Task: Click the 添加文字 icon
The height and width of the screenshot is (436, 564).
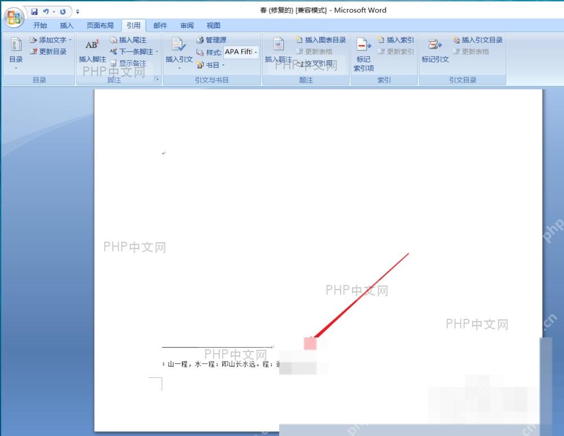Action: [33, 40]
